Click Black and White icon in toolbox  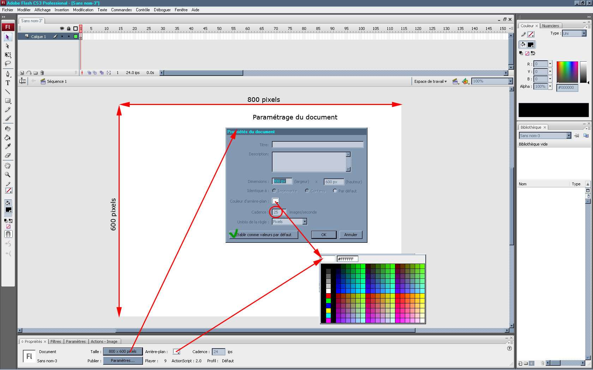[x=6, y=221]
